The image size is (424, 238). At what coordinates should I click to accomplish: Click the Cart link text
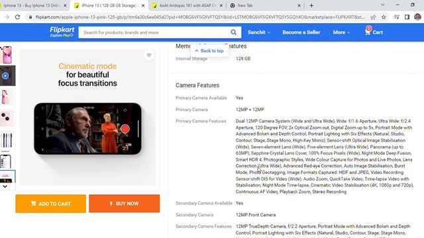(x=378, y=32)
